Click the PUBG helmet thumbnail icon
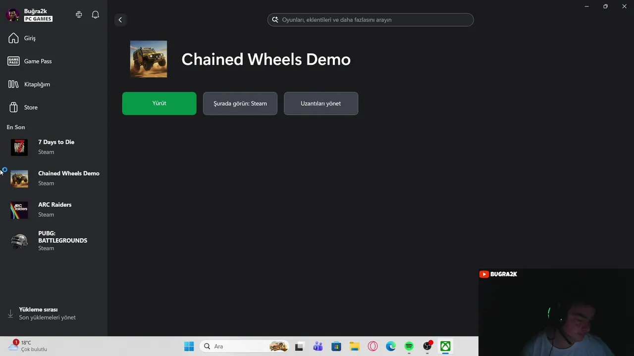Screen dimensions: 634x356 click(19, 241)
